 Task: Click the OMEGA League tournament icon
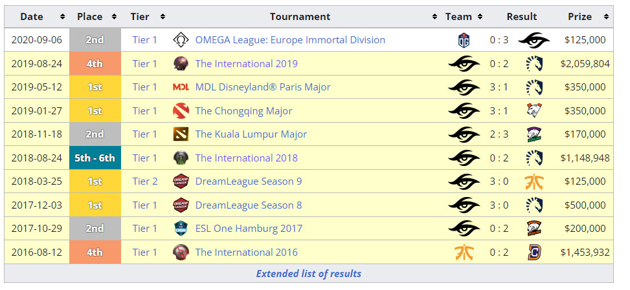pyautogui.click(x=181, y=40)
